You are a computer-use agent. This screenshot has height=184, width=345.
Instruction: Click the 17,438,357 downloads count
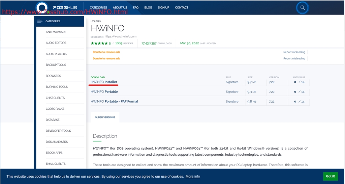(156, 43)
